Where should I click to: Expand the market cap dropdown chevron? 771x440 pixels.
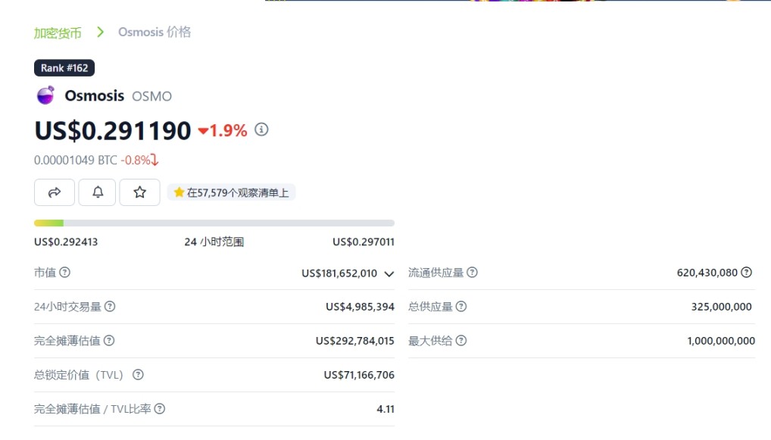[x=389, y=273]
